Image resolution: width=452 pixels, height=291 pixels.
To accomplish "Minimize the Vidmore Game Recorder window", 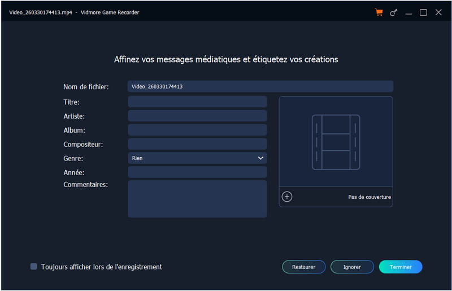I will click(x=408, y=12).
